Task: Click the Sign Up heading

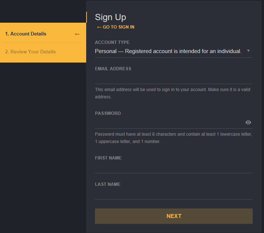Action: [110, 17]
